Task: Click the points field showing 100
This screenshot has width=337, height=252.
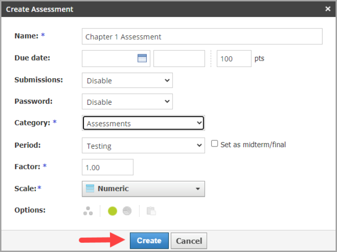Action: (234, 59)
